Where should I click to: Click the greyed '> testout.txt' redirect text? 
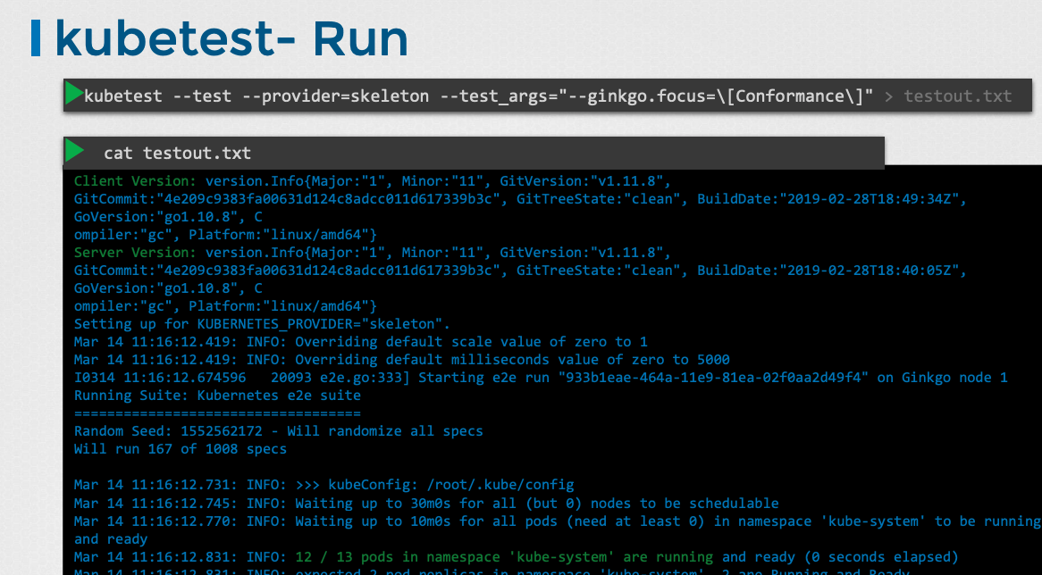pyautogui.click(x=948, y=96)
